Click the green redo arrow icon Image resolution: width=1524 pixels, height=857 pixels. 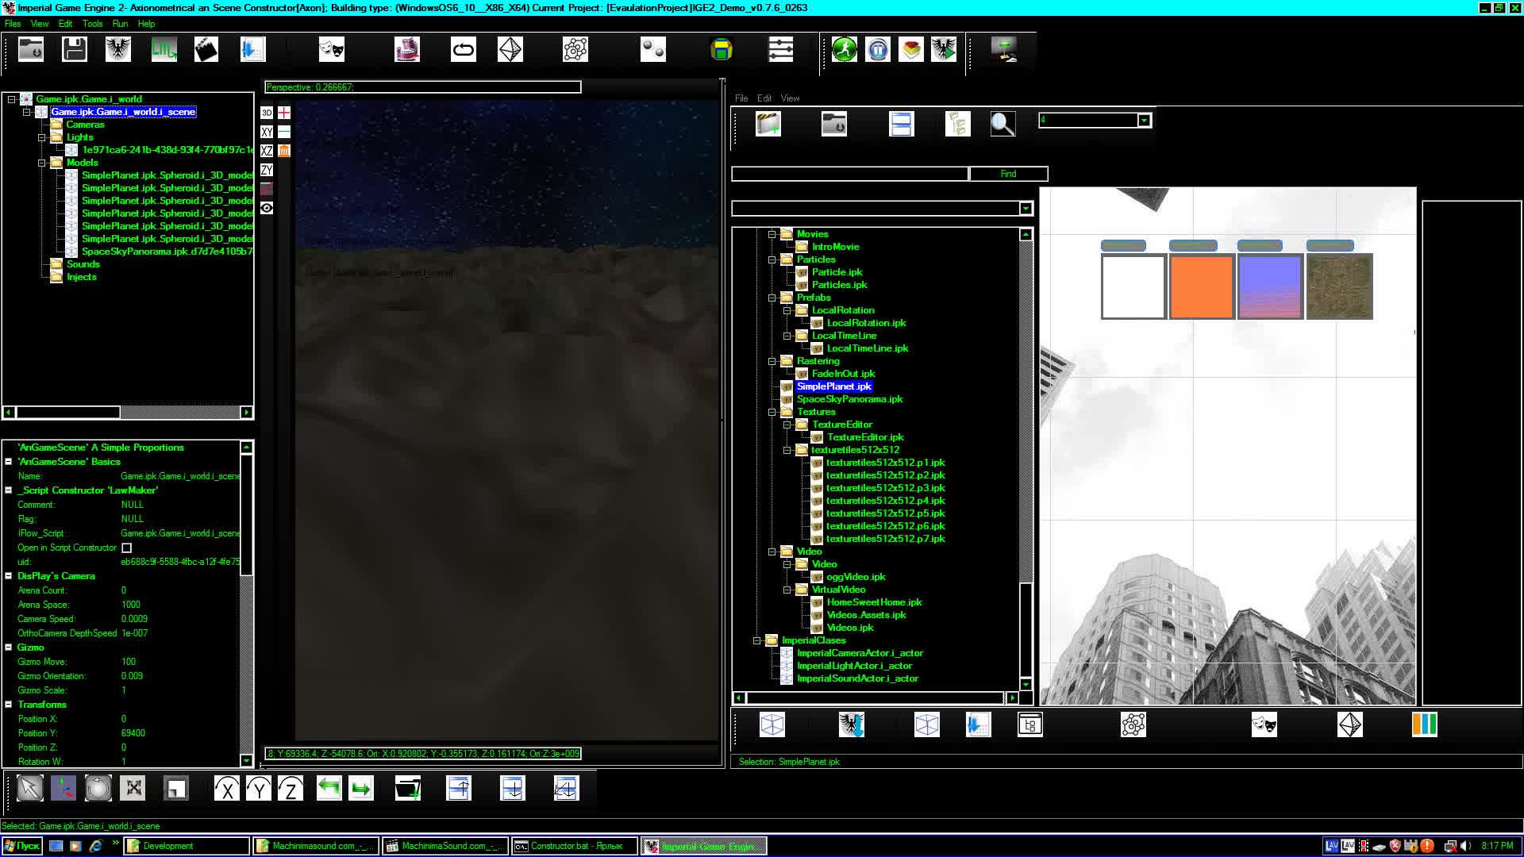pyautogui.click(x=361, y=787)
